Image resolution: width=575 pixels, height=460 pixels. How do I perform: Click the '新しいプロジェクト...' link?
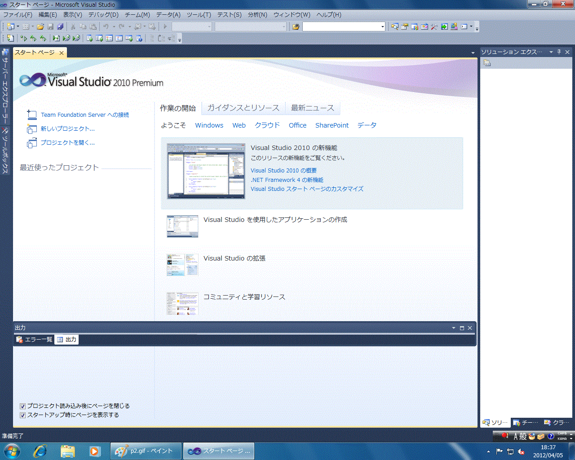(68, 129)
